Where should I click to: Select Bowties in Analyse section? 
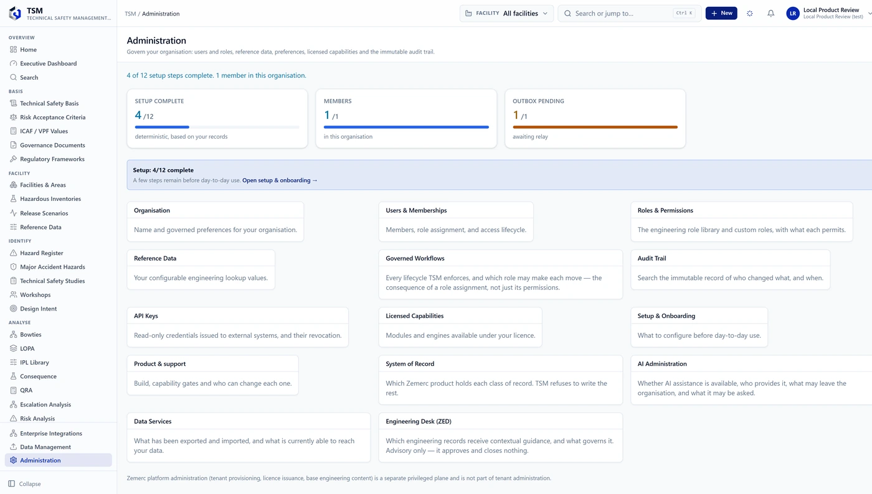[x=59, y=334]
